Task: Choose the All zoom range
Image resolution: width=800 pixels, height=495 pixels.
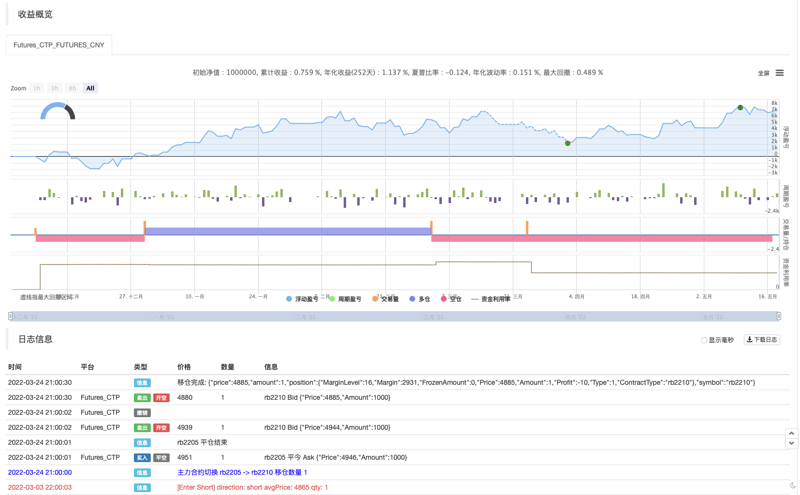Action: pos(90,88)
